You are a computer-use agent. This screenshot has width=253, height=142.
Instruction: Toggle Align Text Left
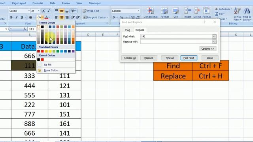coord(56,17)
